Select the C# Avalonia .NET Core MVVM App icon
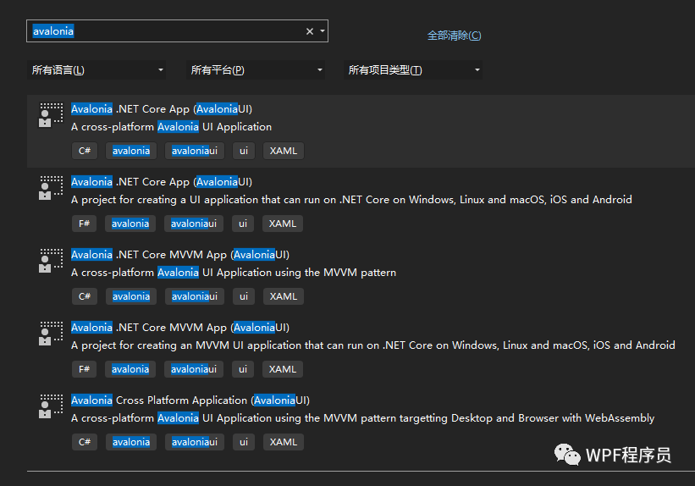Viewport: 695px width, 486px height. pos(51,261)
